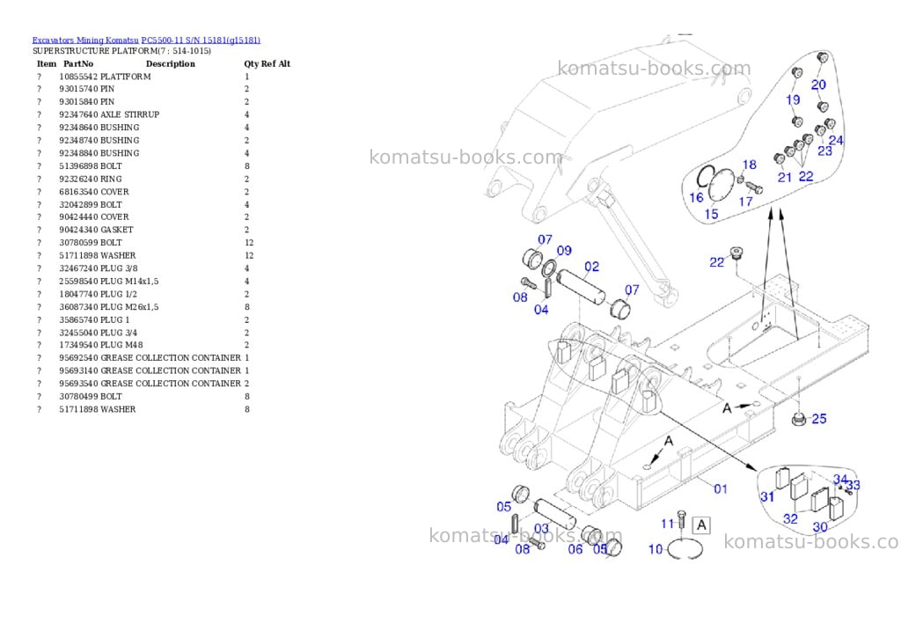Click the boxed letter A detail marker
901x638 pixels.
(x=701, y=524)
